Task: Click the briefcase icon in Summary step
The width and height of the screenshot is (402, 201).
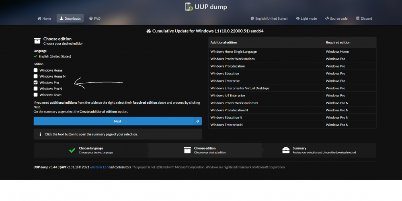Action: coord(286,150)
